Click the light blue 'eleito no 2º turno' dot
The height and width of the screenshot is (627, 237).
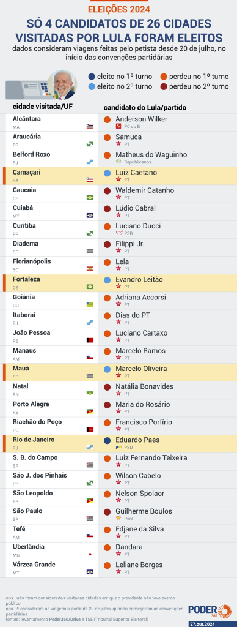point(92,86)
